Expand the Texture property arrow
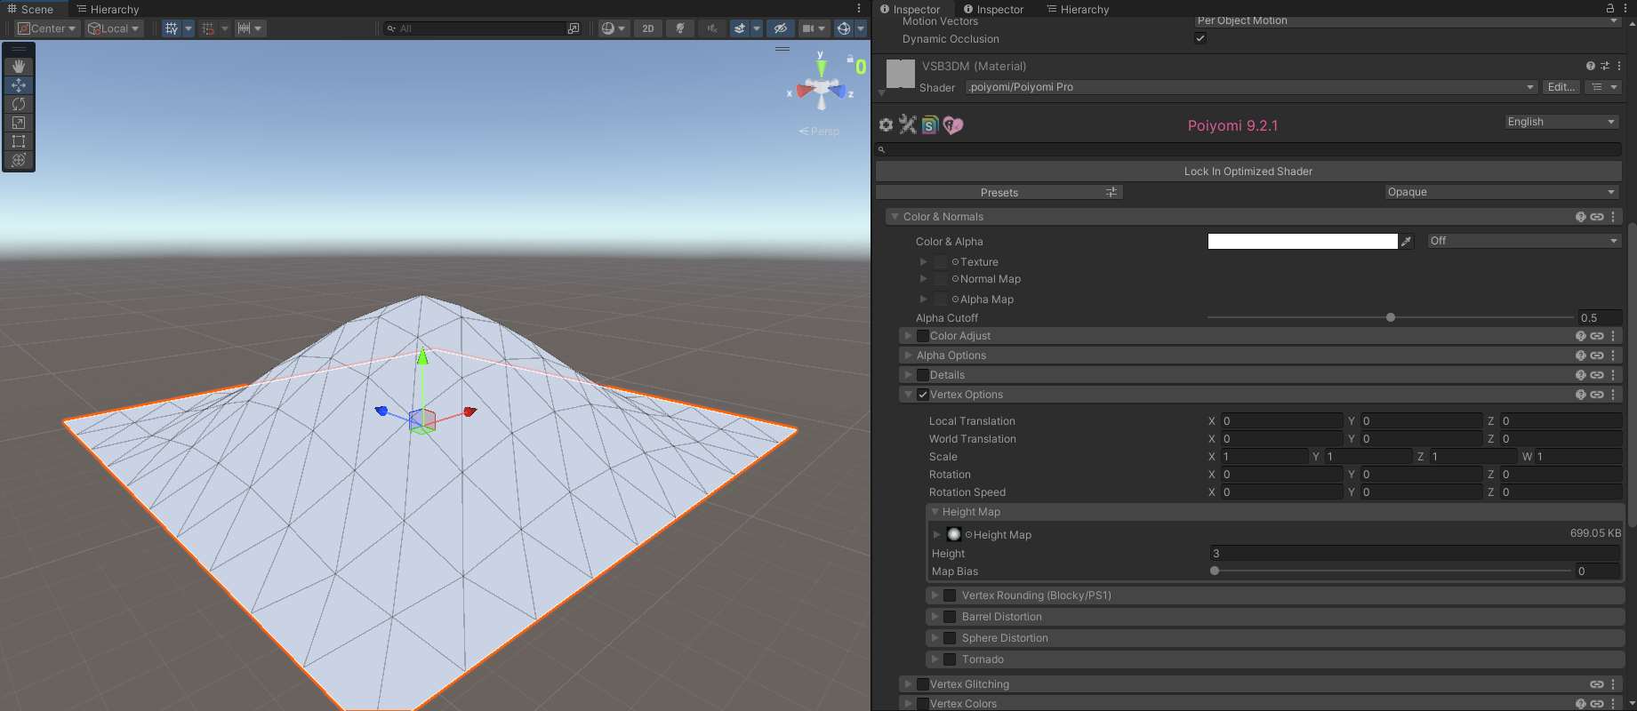This screenshot has width=1637, height=711. (x=923, y=262)
